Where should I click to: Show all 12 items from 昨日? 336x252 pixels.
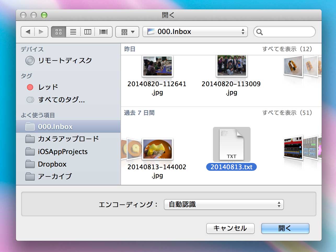tap(287, 49)
